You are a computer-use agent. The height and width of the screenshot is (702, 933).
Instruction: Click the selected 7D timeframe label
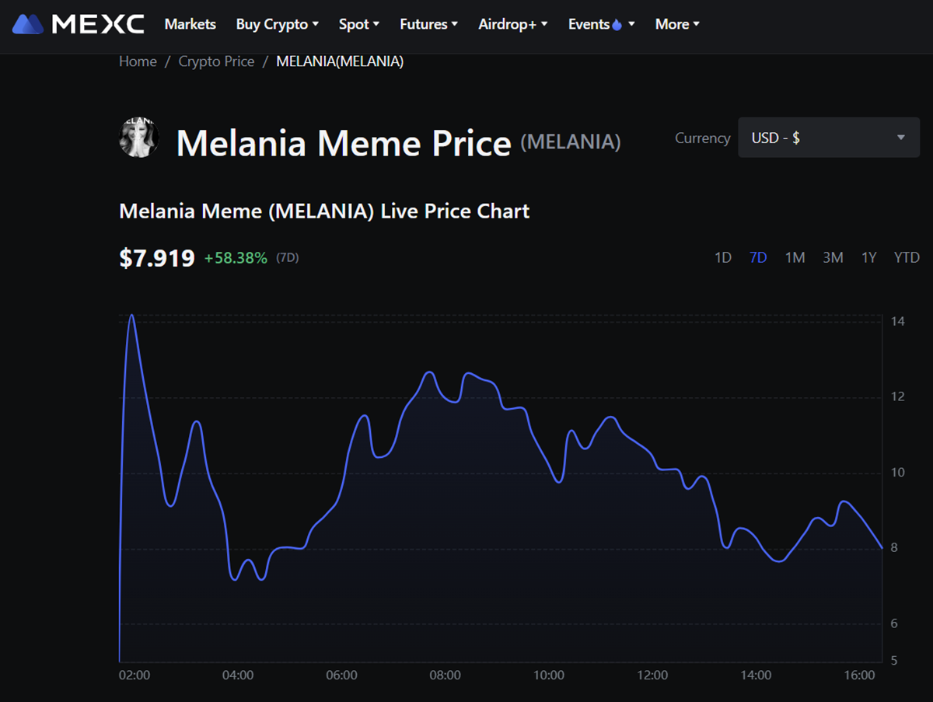758,257
